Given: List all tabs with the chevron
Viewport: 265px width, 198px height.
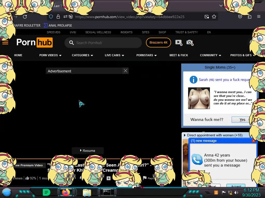Looking at the screenshot, I should (221, 6).
